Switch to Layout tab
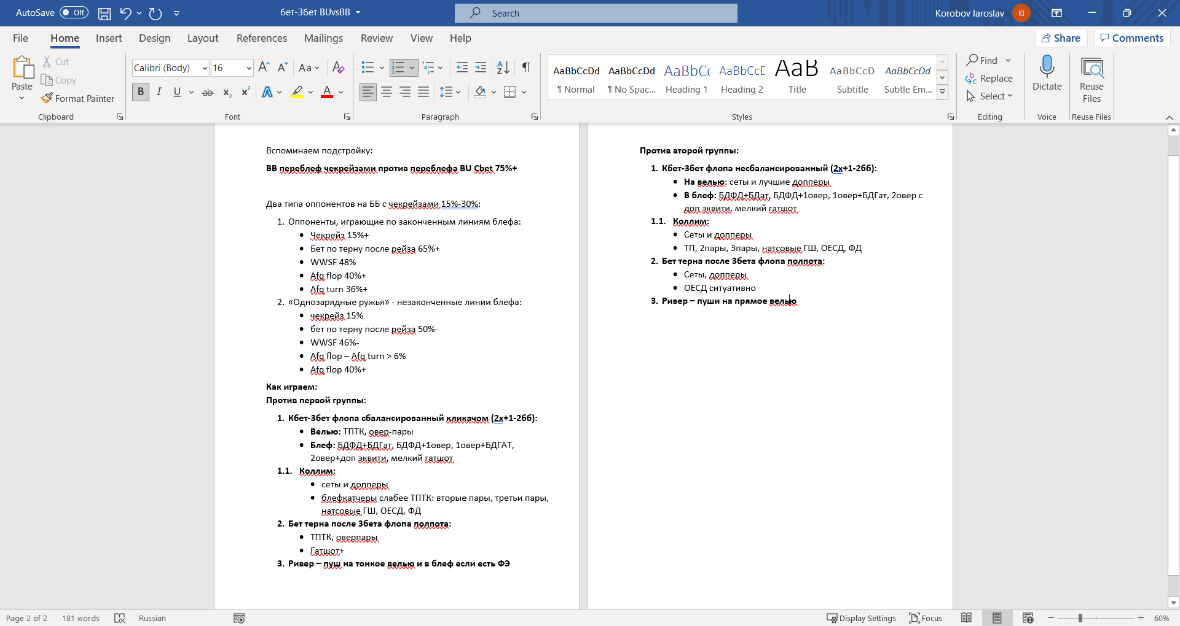This screenshot has width=1180, height=626. click(x=203, y=38)
